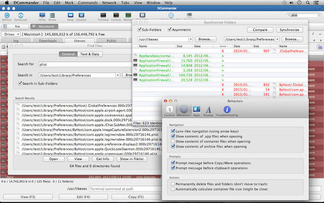Open the Display preferences pane icon
324x203 pixels.
208,109
